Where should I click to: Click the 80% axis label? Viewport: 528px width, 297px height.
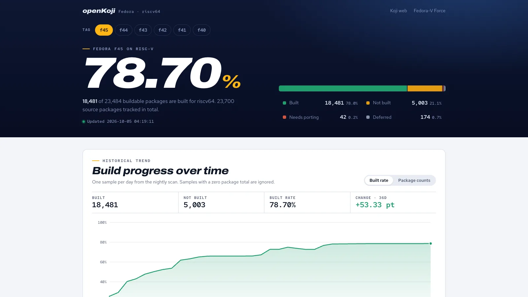pos(103,242)
